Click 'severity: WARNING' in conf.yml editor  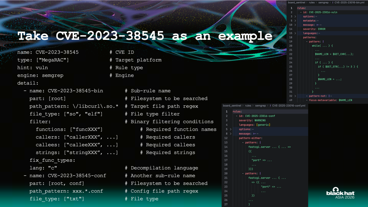coord(252,121)
